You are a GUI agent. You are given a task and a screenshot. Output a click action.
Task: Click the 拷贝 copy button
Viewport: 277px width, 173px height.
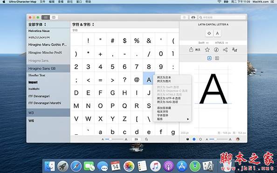coord(194,49)
